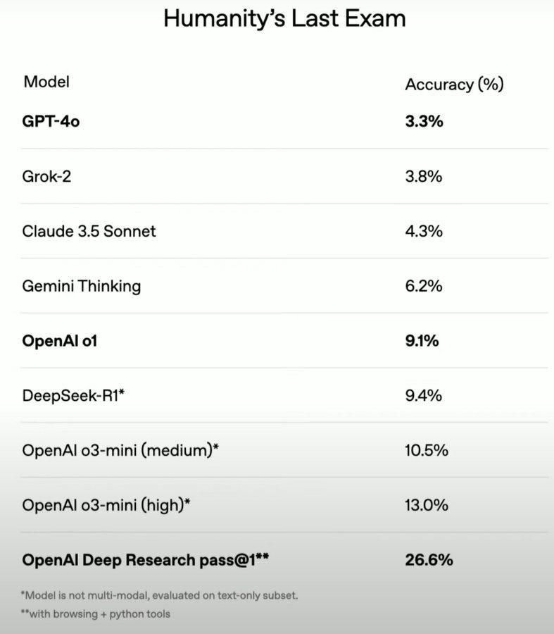Click the Gemini Thinking model name
Screen dimensions: 554x634
pos(82,286)
